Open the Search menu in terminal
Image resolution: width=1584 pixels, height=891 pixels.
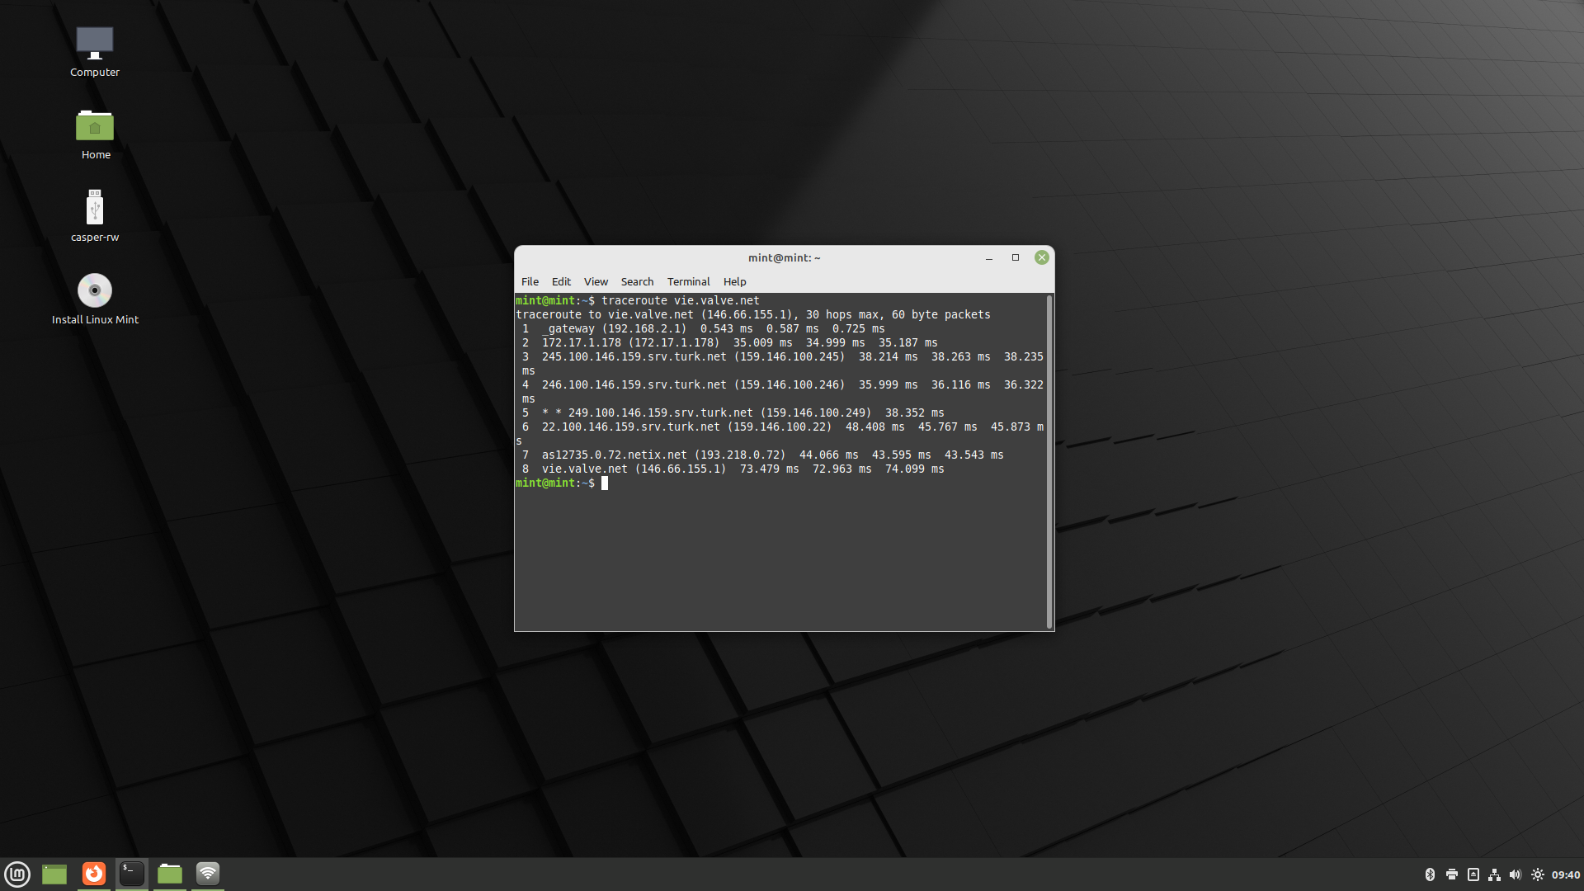637,281
